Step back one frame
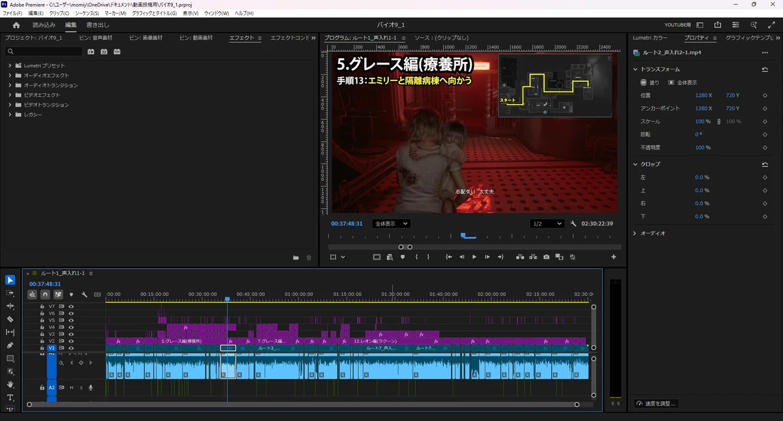The image size is (783, 421). coord(462,257)
